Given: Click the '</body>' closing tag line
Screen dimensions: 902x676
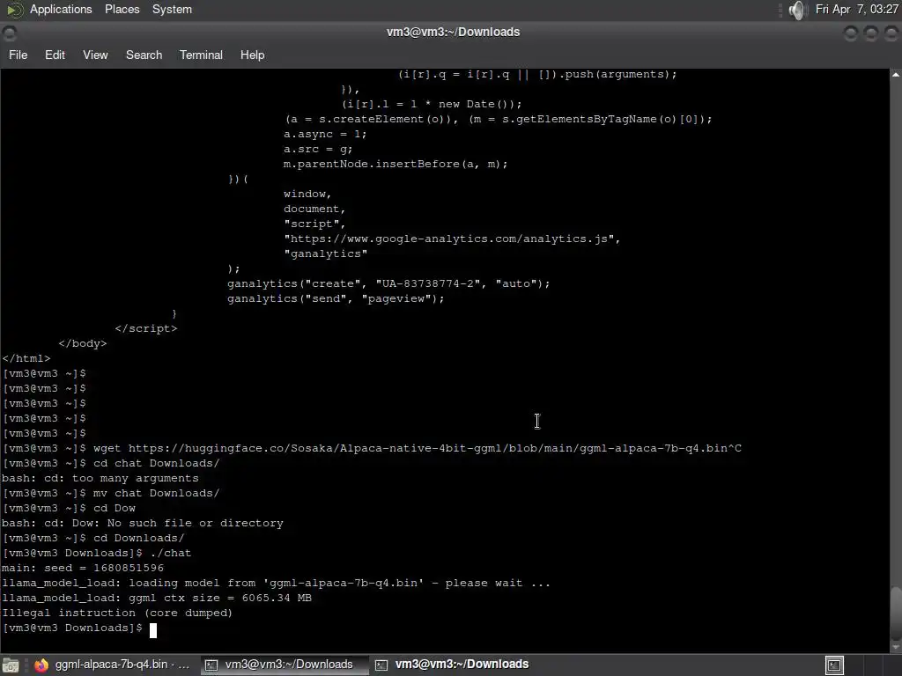Looking at the screenshot, I should pyautogui.click(x=82, y=344).
